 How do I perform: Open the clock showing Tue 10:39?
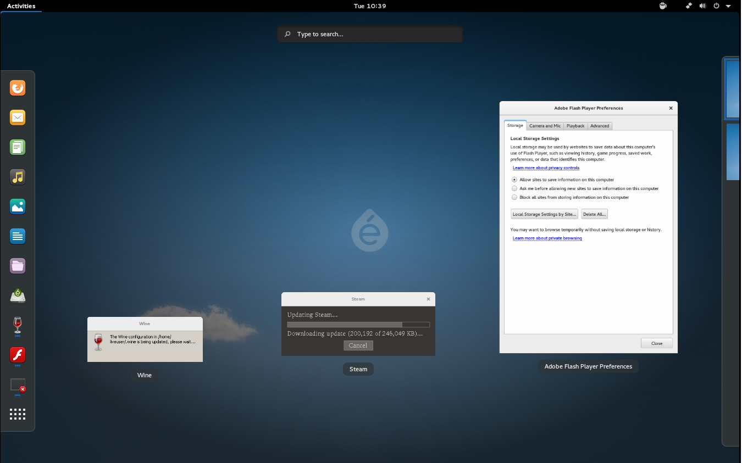(370, 6)
